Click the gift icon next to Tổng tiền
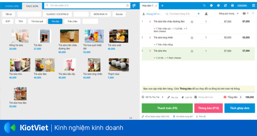257x136 pixels. pyautogui.click(x=225, y=97)
